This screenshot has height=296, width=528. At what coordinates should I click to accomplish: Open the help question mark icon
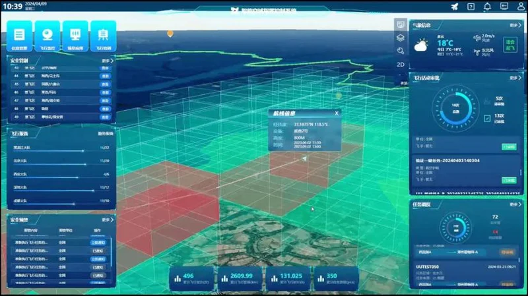pos(471,7)
